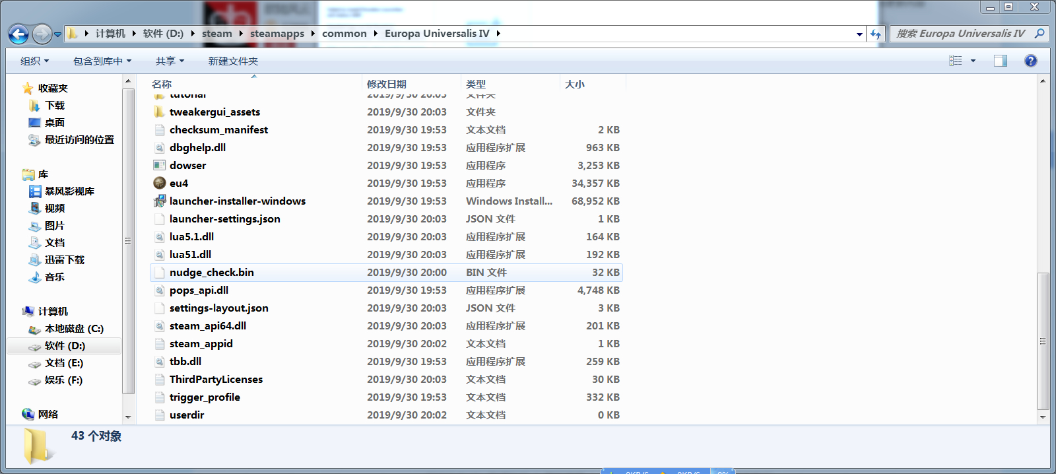Select the lua51.dll file icon
Viewport: 1056px width, 474px height.
(x=159, y=255)
